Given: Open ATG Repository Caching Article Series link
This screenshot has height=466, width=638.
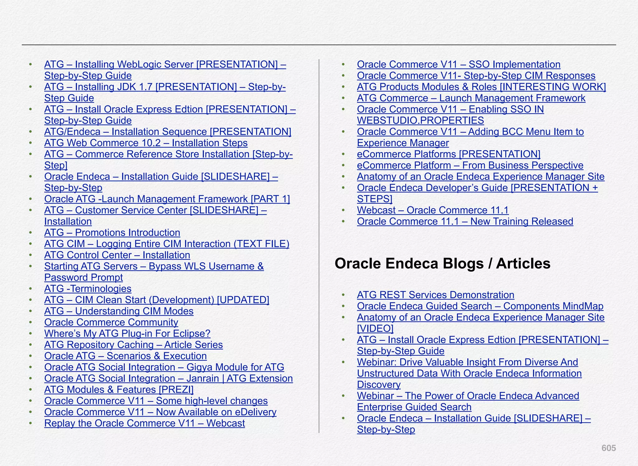Looking at the screenshot, I should (133, 345).
